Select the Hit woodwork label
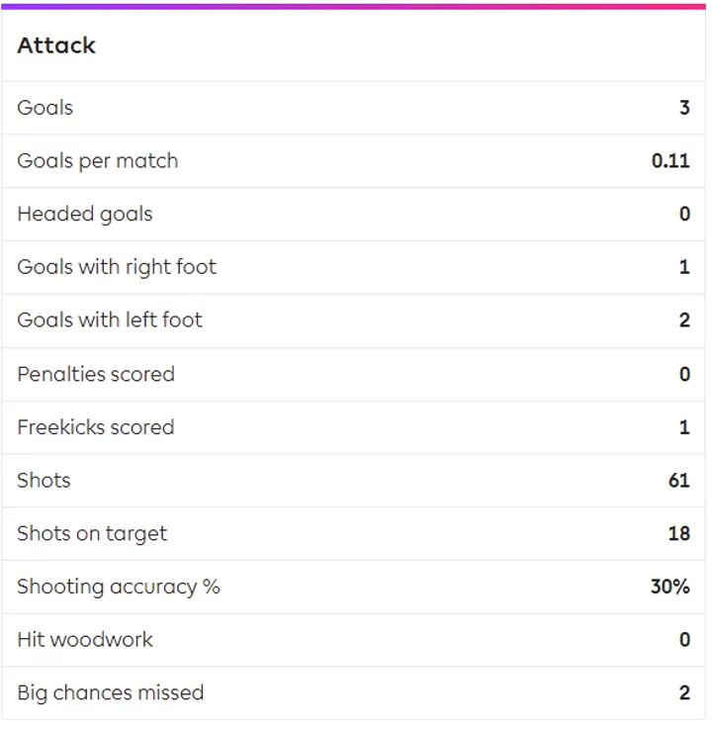The height and width of the screenshot is (731, 712). [x=85, y=640]
